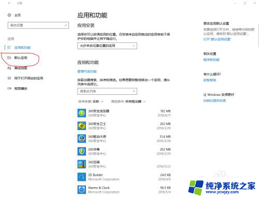Select the 默认应用 sidebar icon
This screenshot has width=259, height=198.
tap(9, 58)
